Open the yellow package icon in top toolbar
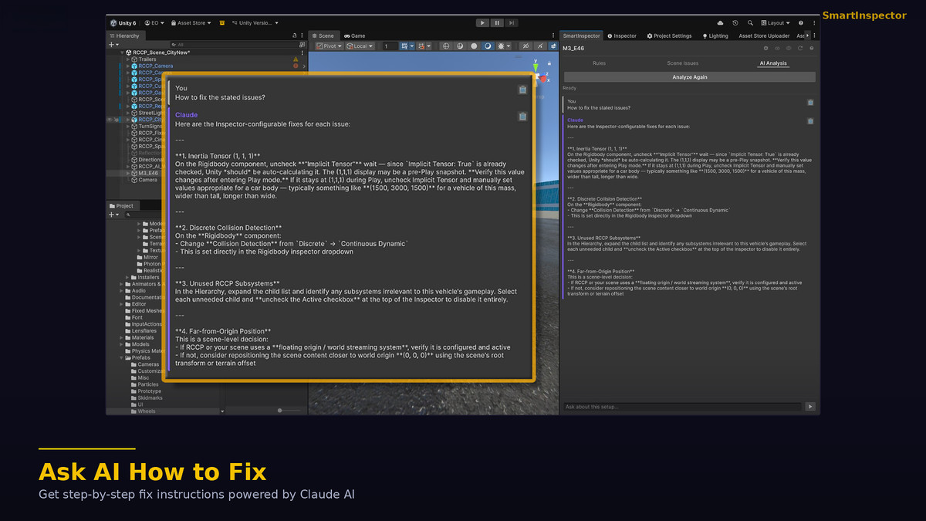This screenshot has width=926, height=521. (222, 23)
